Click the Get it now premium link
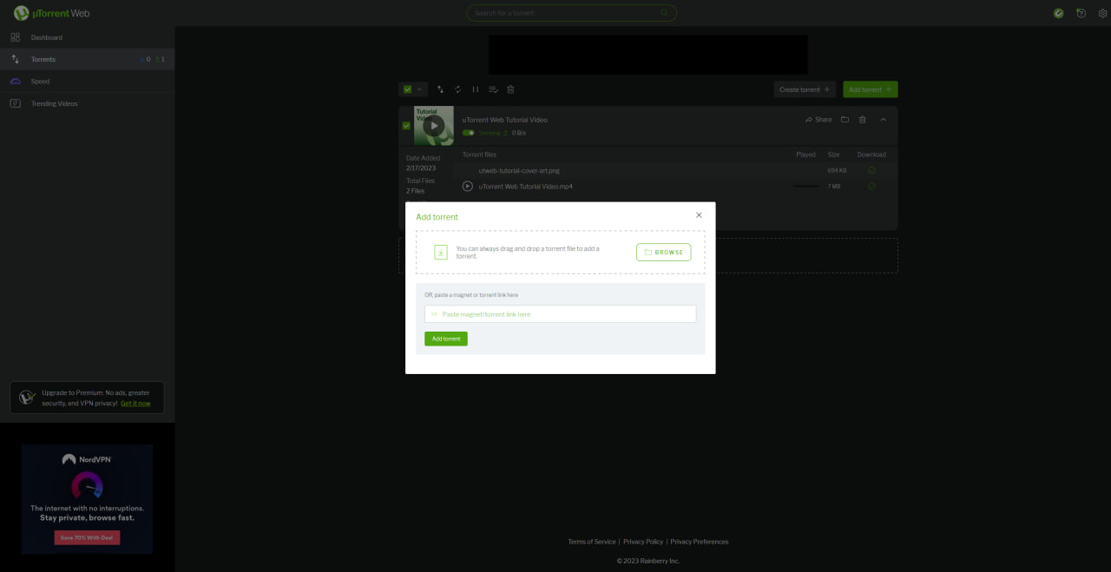Viewport: 1111px width, 572px height. (x=135, y=404)
